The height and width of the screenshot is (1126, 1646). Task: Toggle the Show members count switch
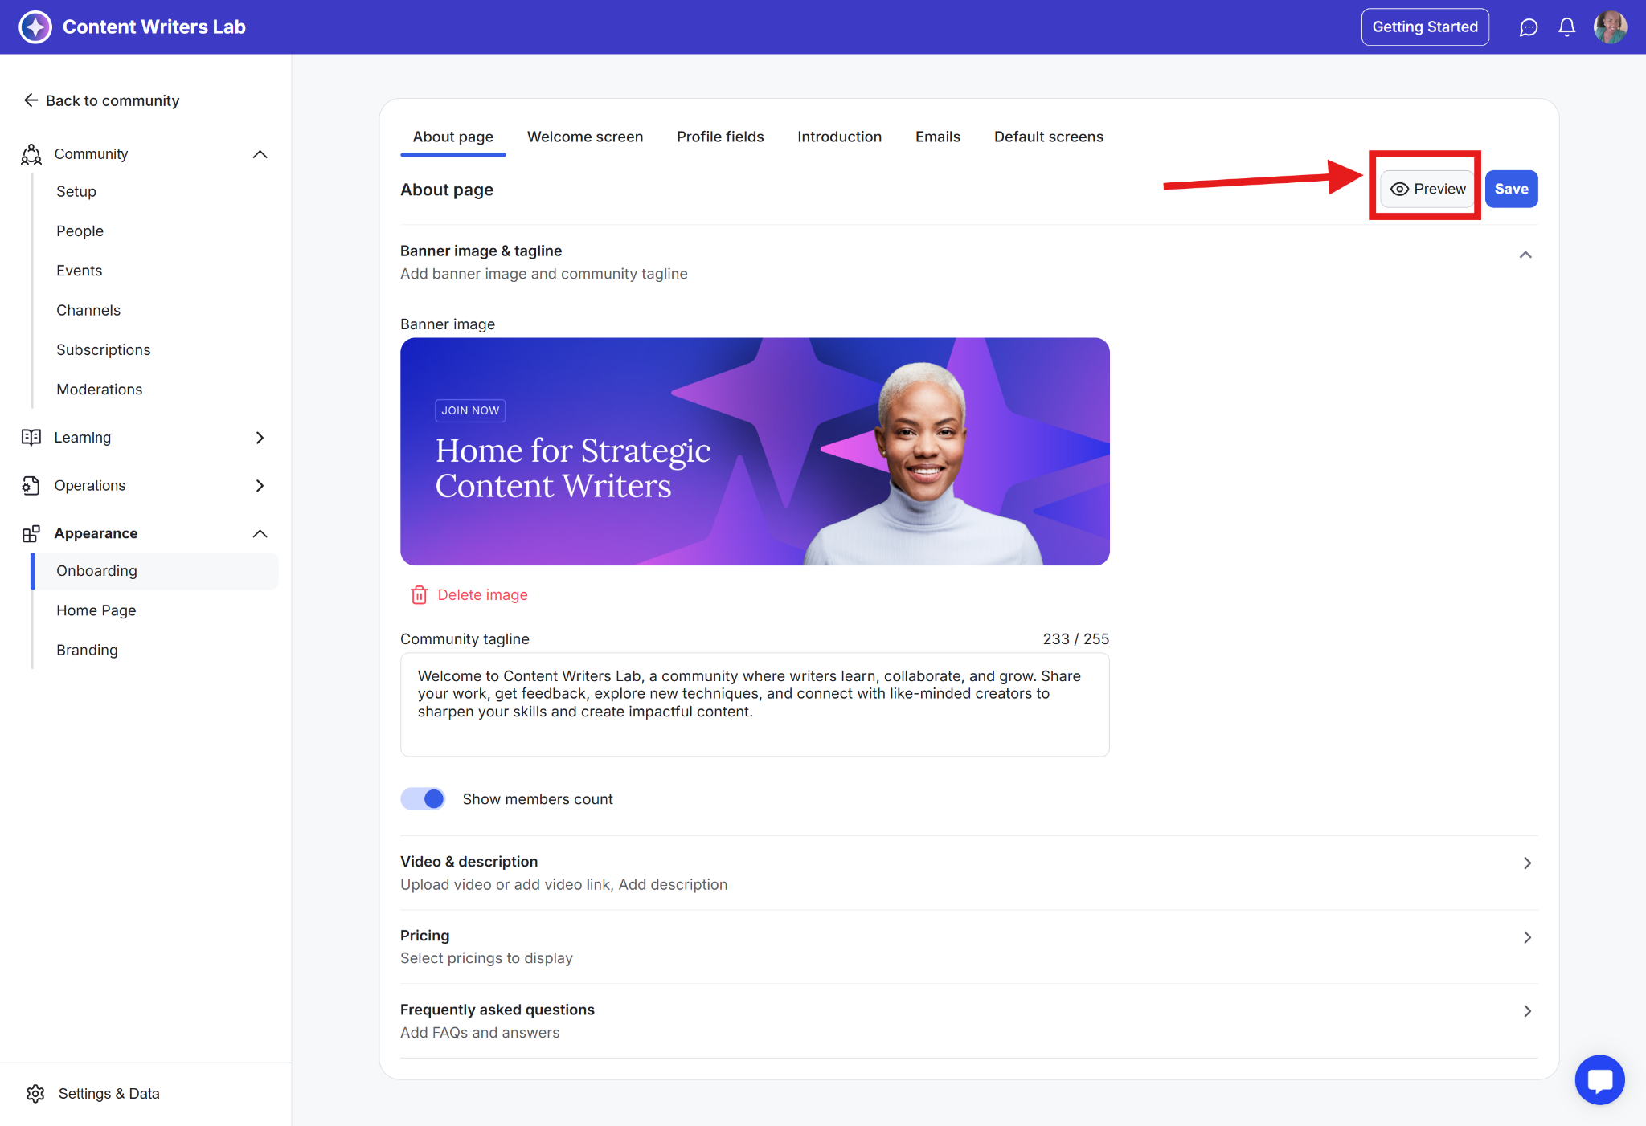[424, 799]
